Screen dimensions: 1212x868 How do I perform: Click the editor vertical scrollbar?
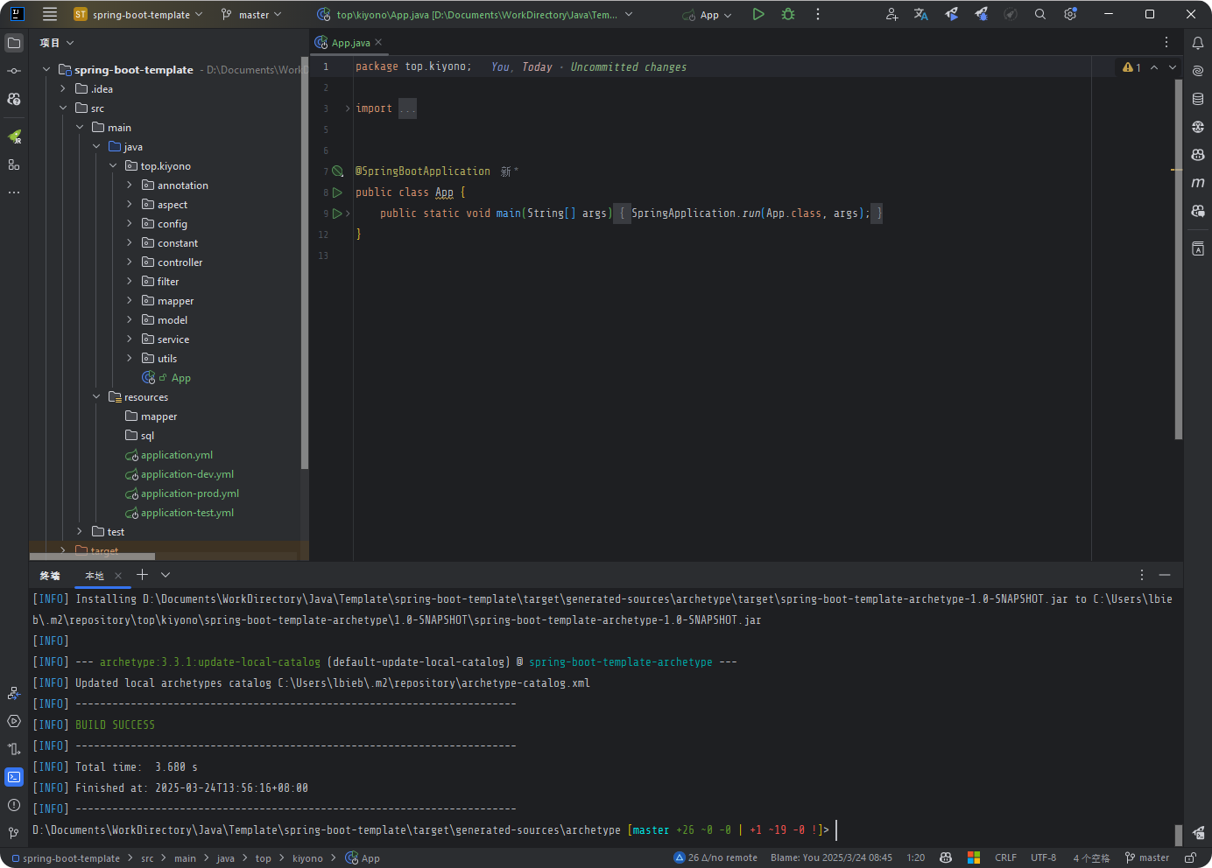(x=1179, y=260)
